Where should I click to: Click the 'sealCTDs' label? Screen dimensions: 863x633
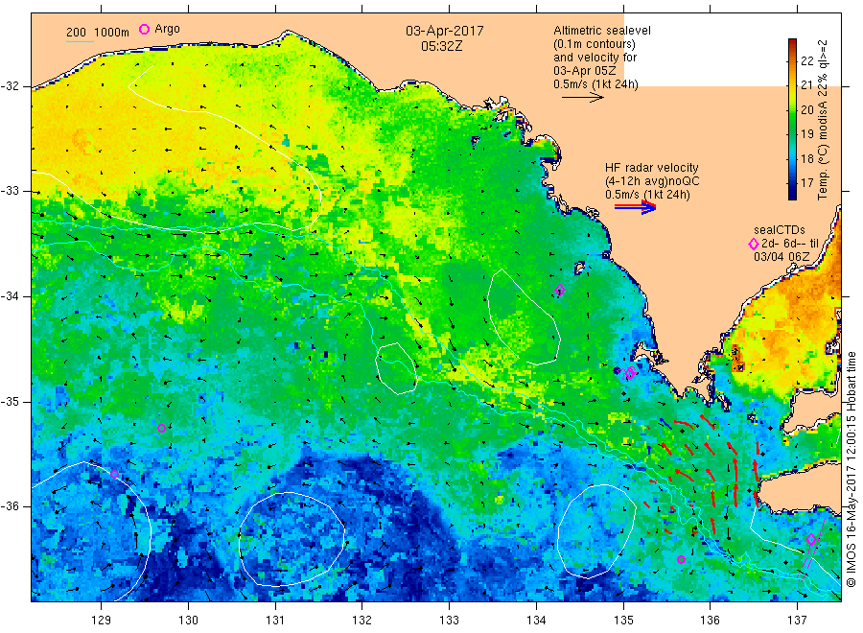point(779,230)
